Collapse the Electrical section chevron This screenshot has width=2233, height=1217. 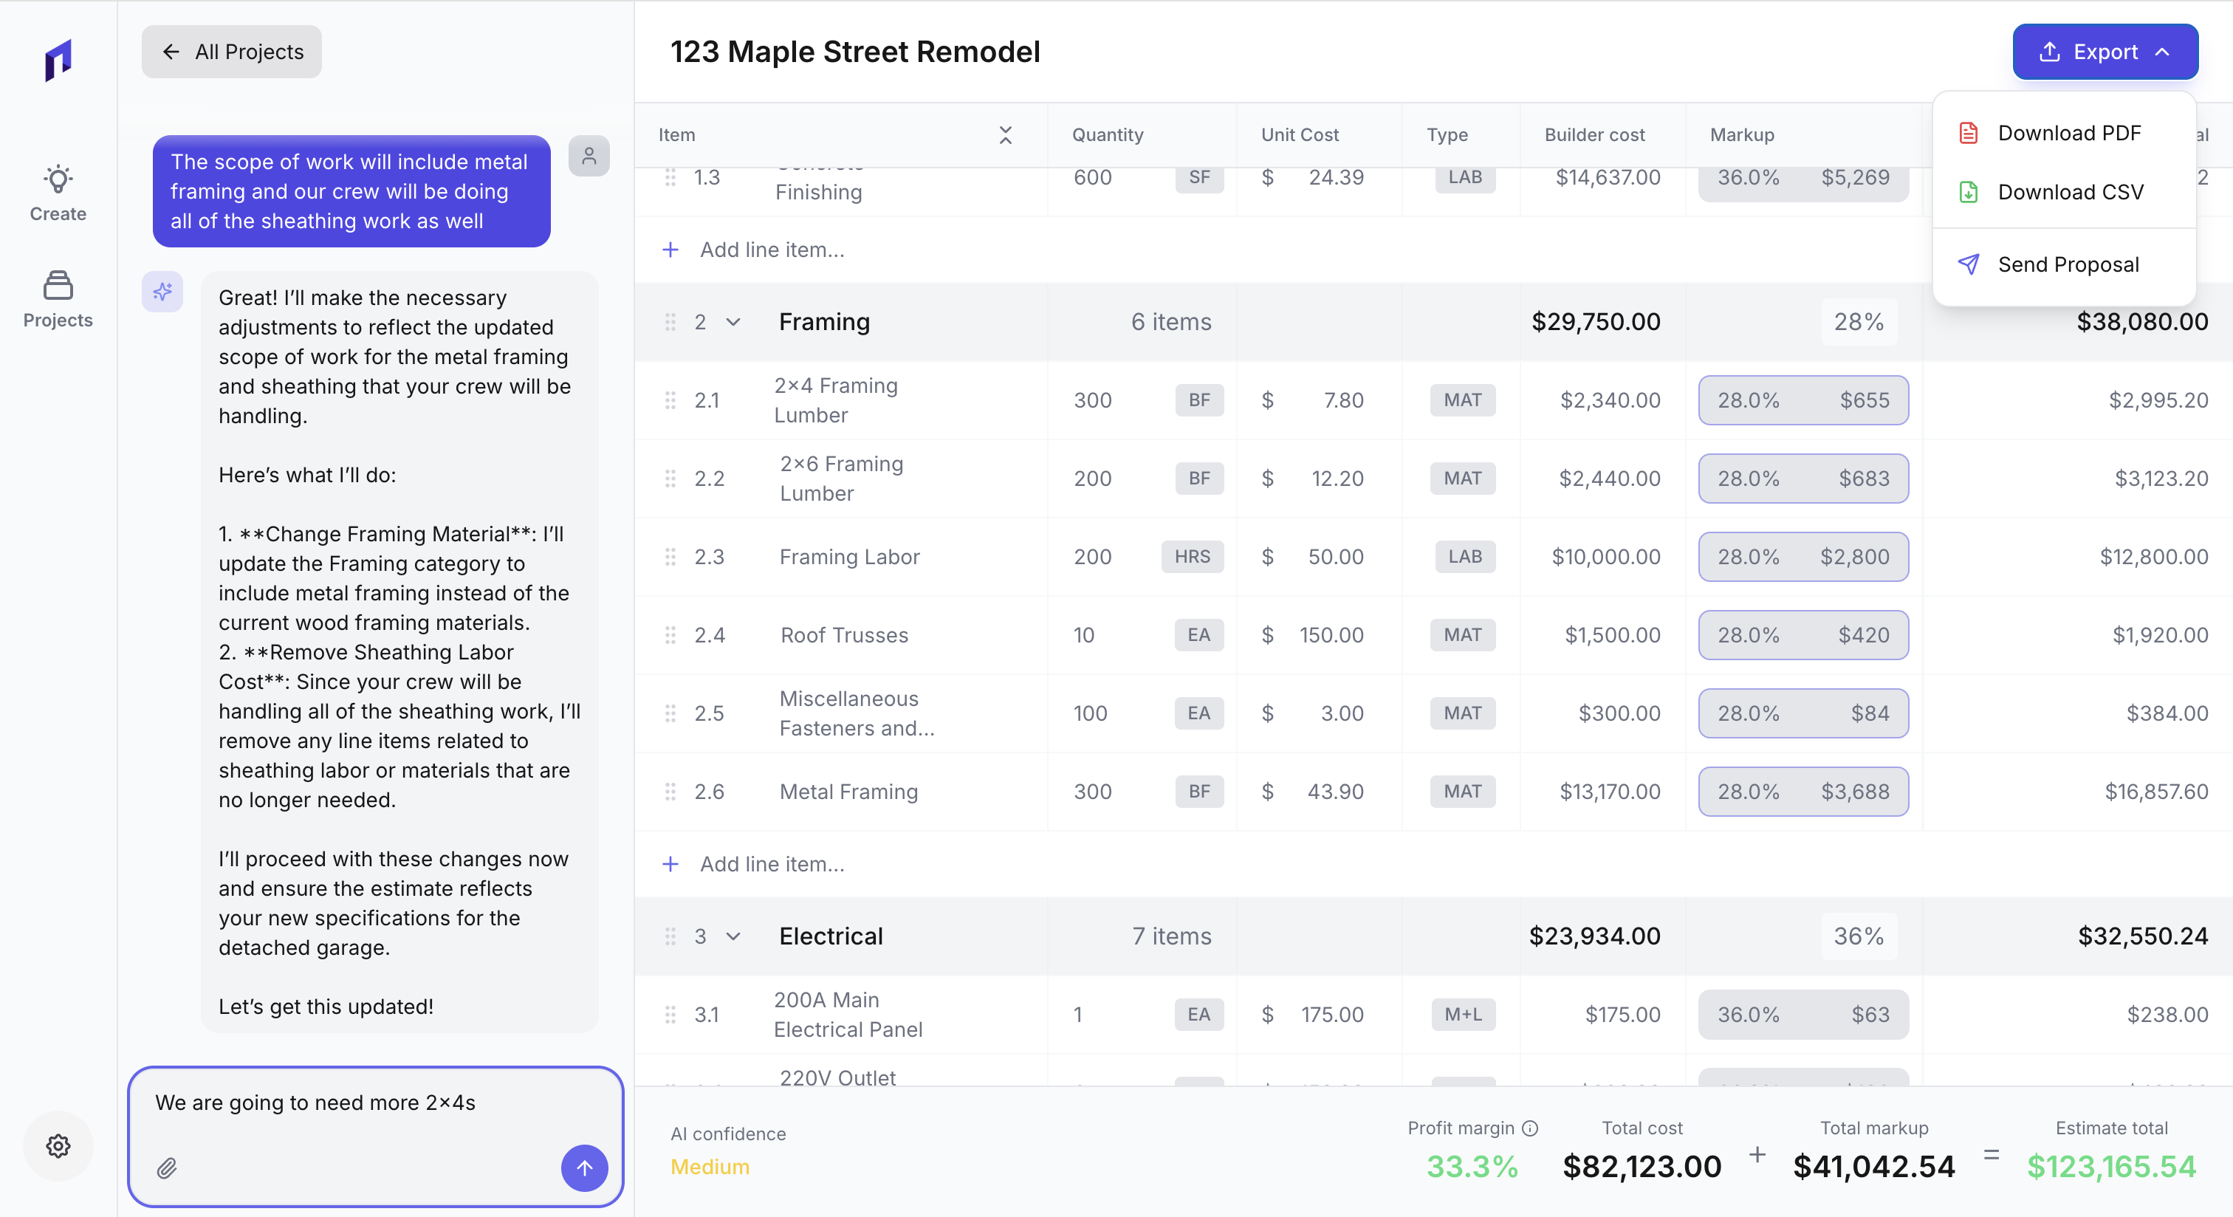click(733, 937)
